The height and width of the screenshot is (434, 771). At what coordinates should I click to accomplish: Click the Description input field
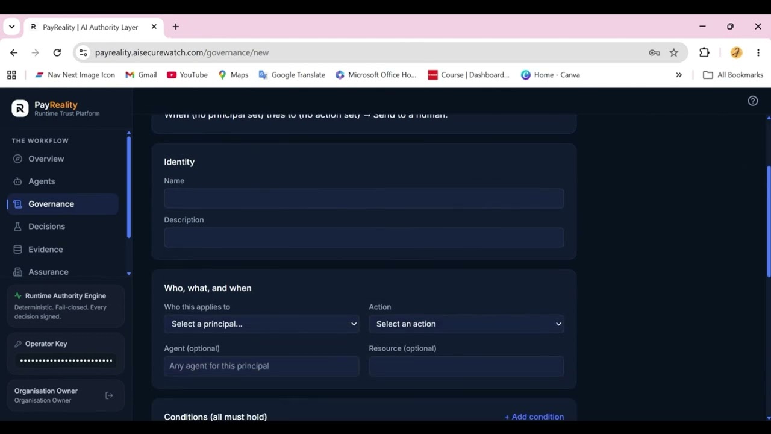point(364,237)
